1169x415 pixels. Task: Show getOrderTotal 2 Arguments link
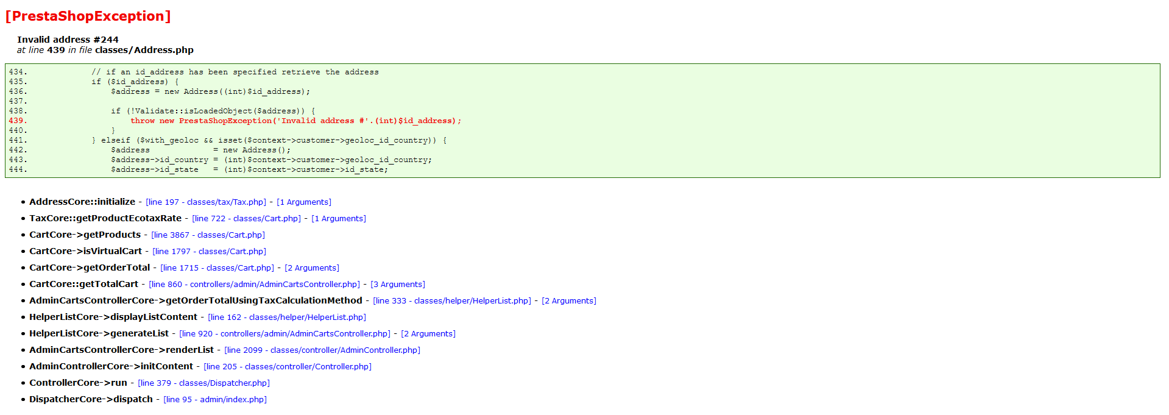coord(312,268)
